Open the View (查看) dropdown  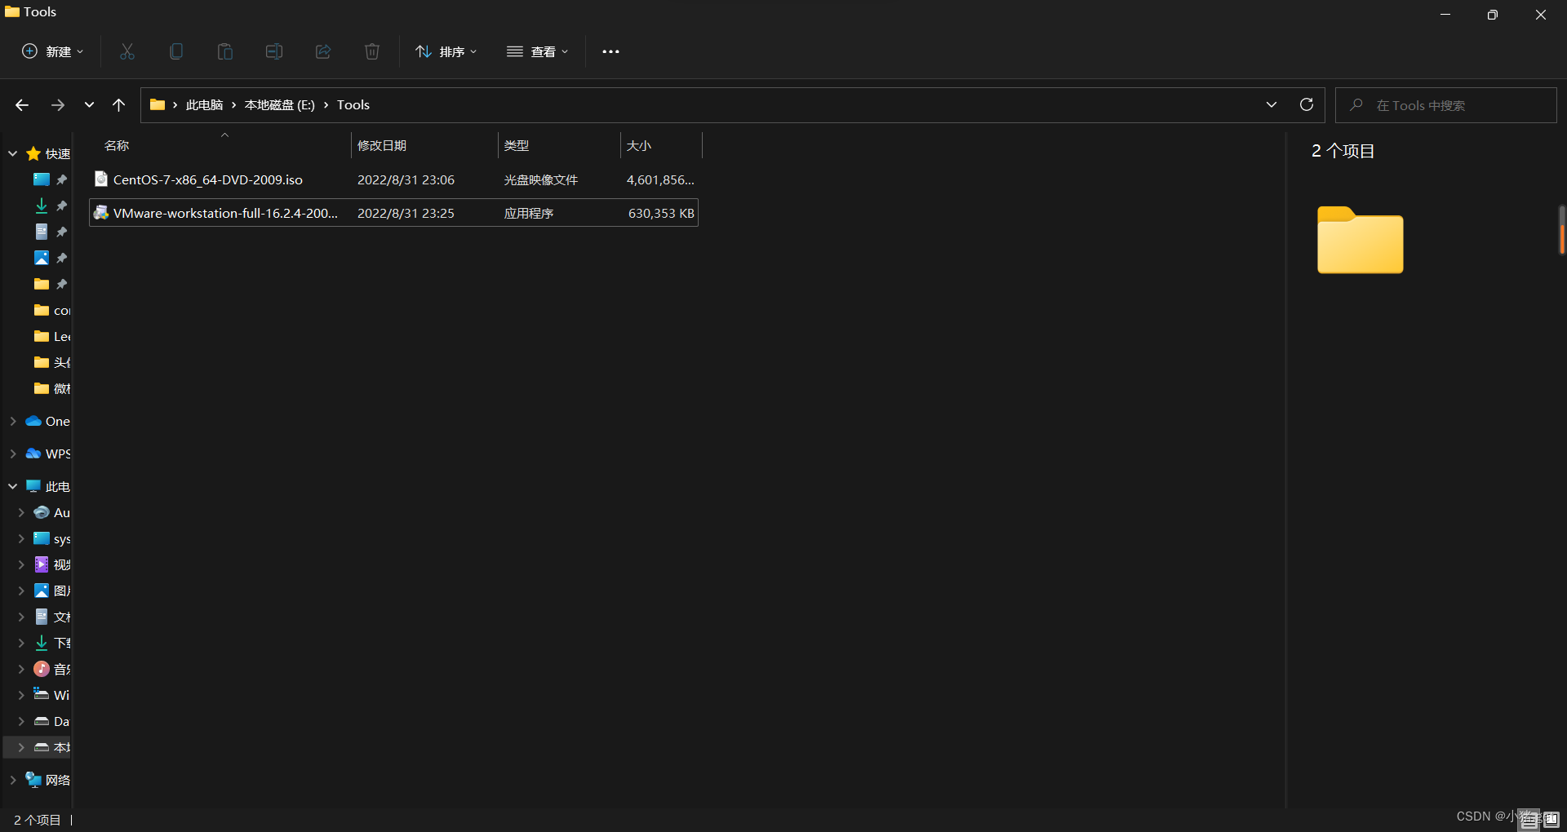pos(537,51)
